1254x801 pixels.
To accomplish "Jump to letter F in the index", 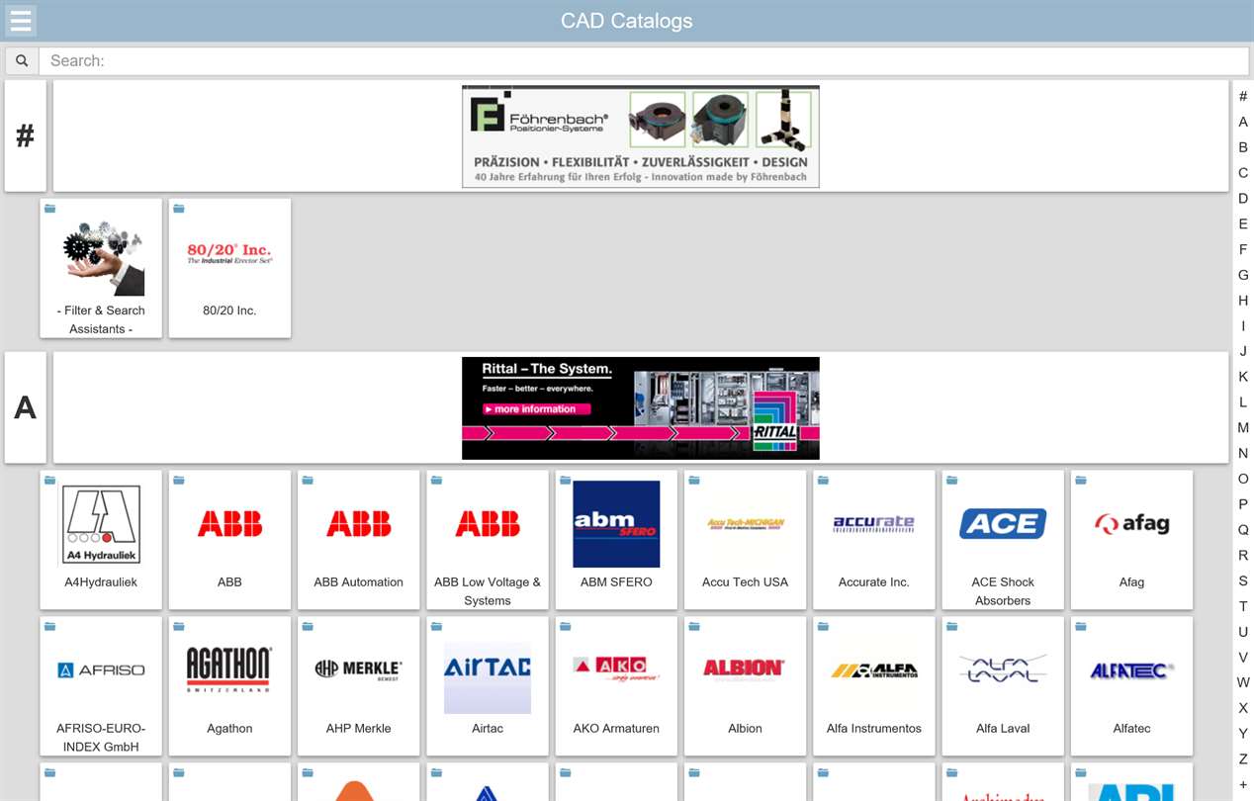I will tap(1243, 249).
